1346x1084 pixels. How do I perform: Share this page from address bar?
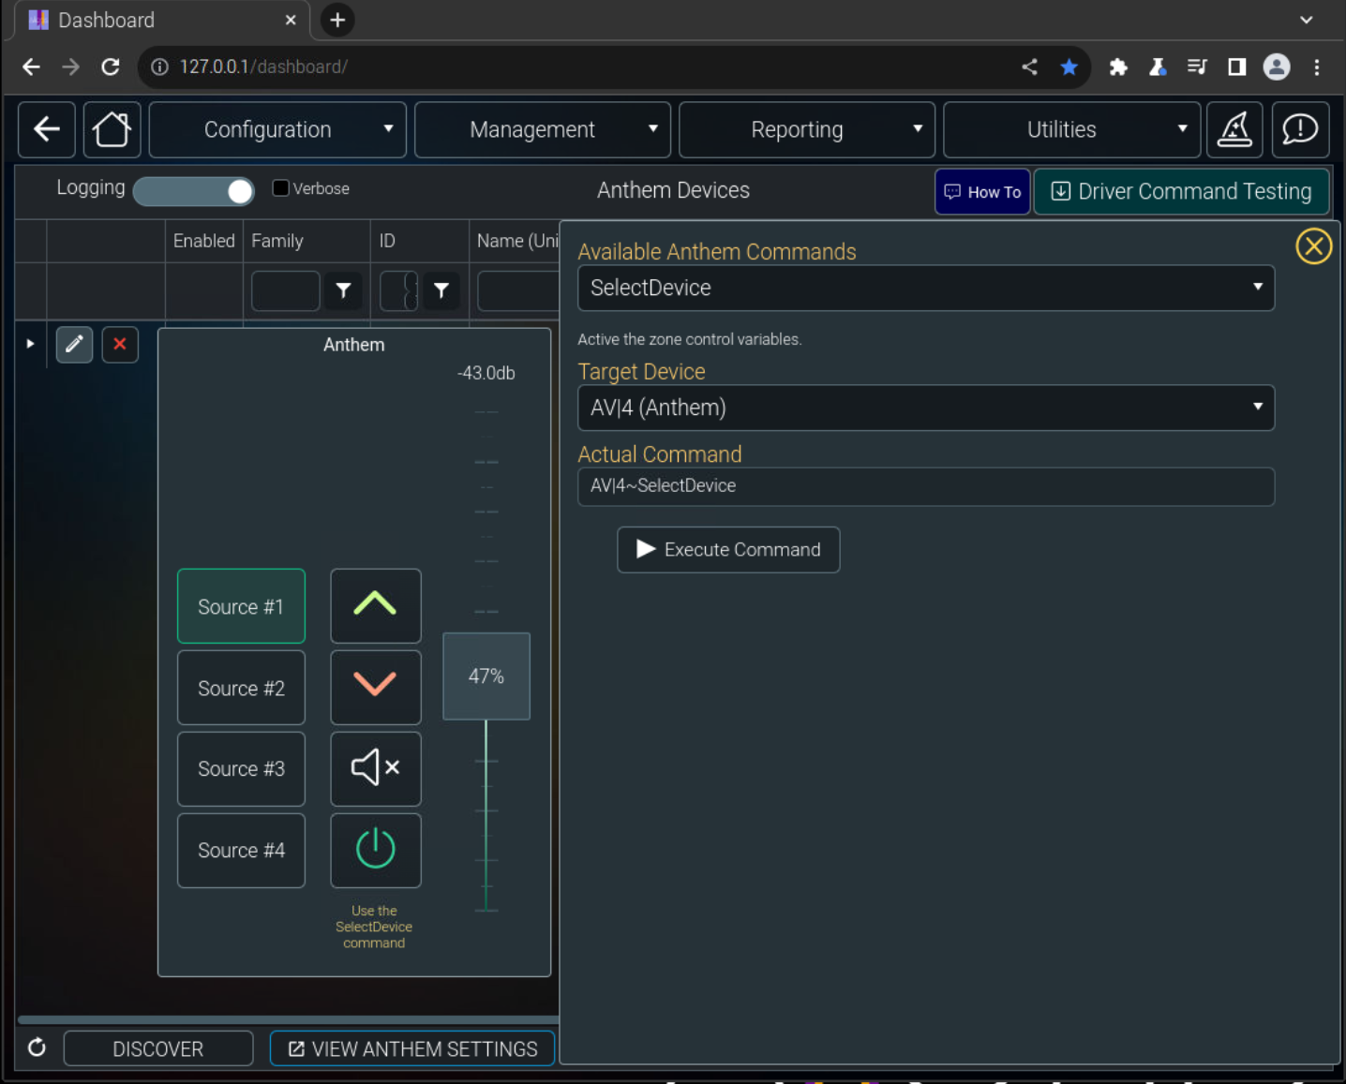point(1029,67)
